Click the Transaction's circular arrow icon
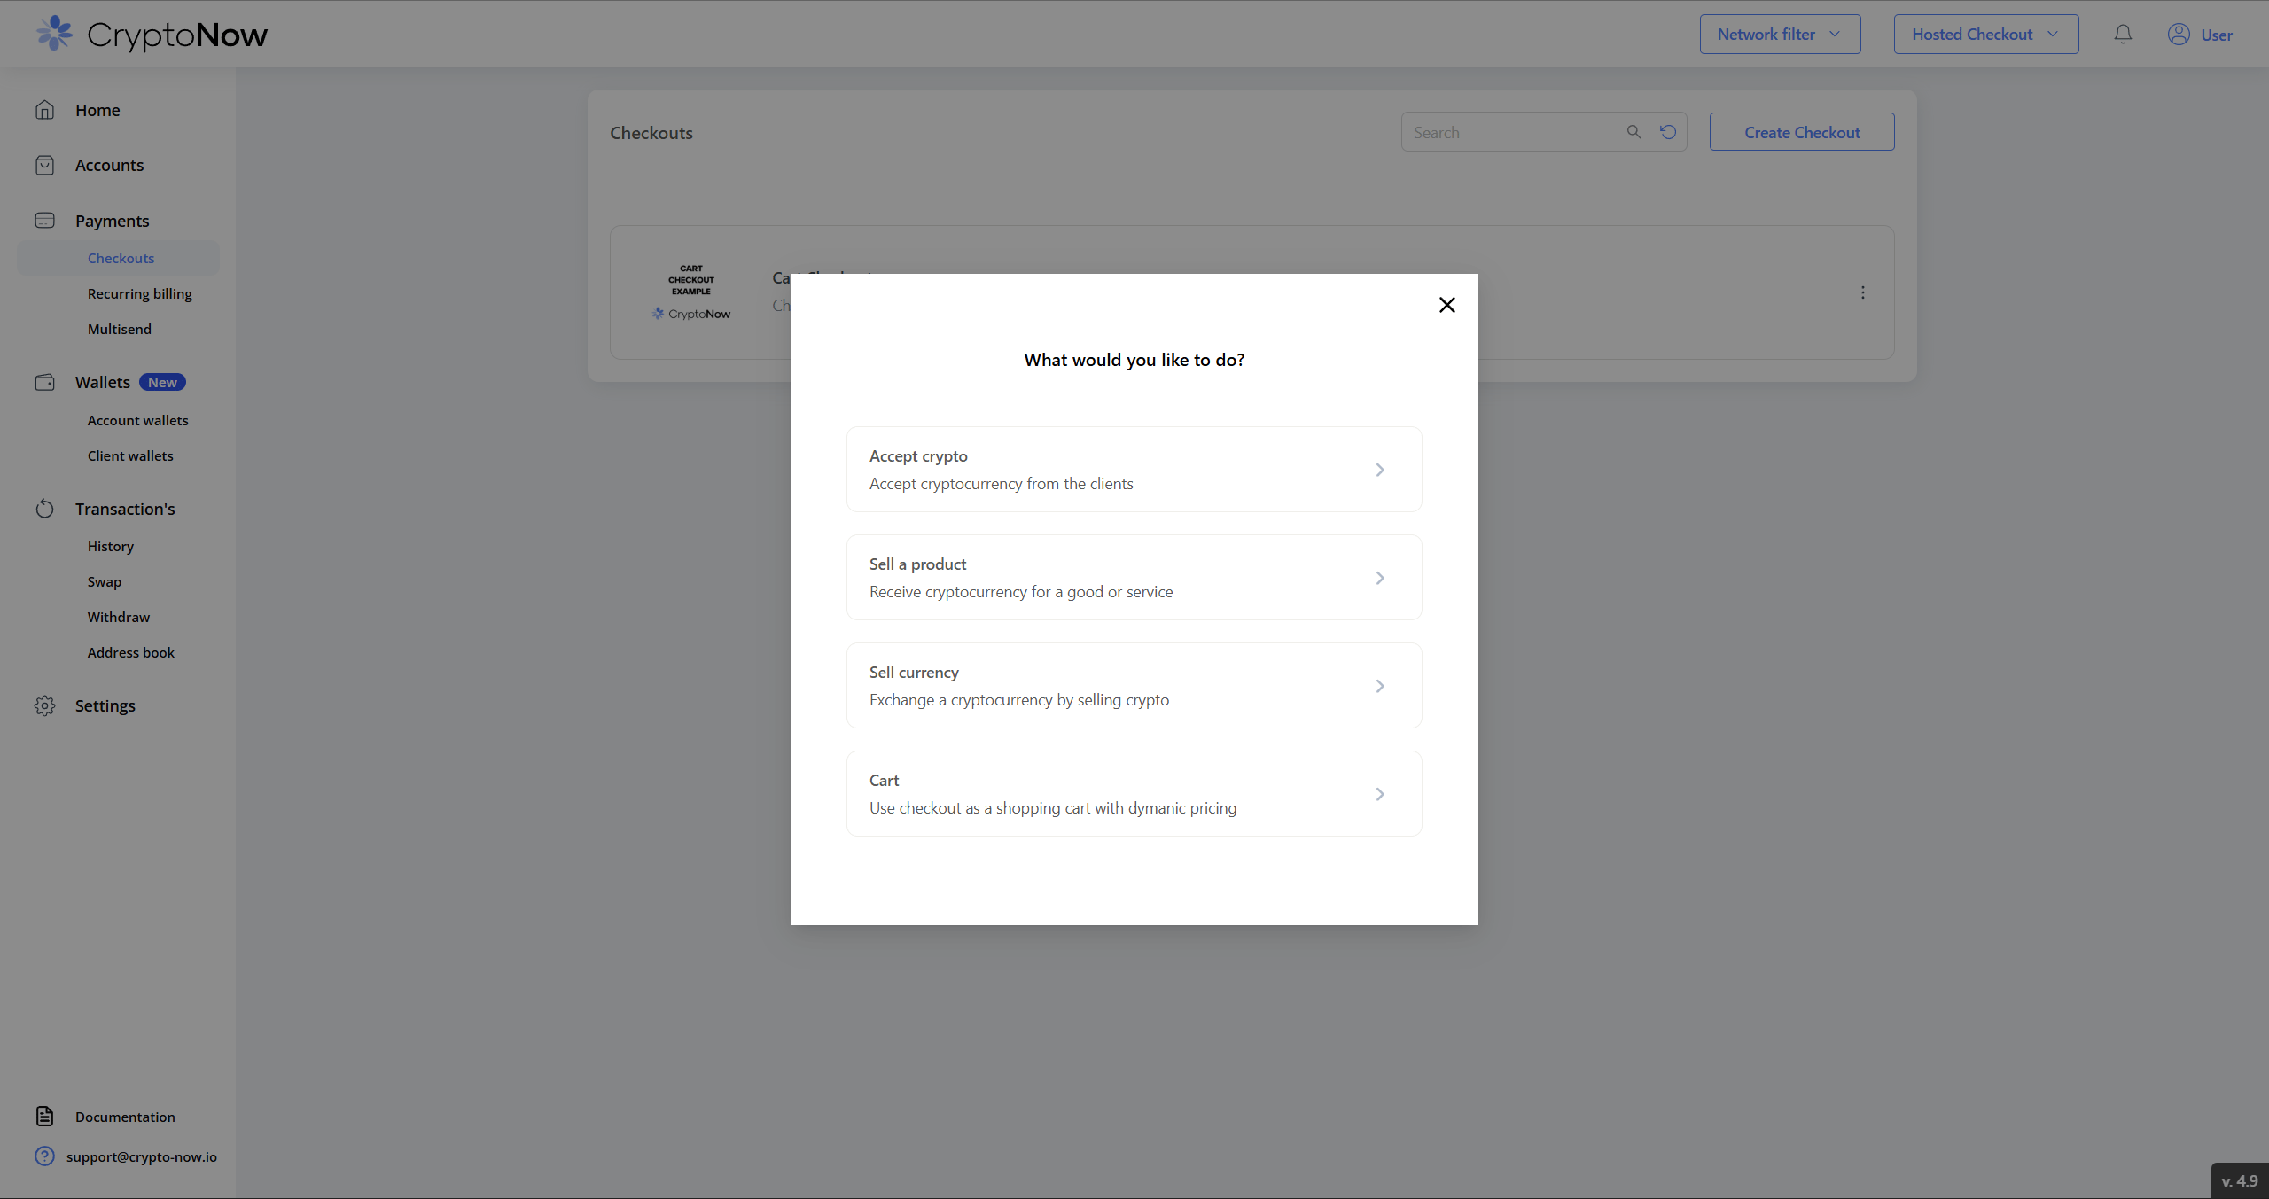This screenshot has height=1199, width=2269. pyautogui.click(x=45, y=509)
